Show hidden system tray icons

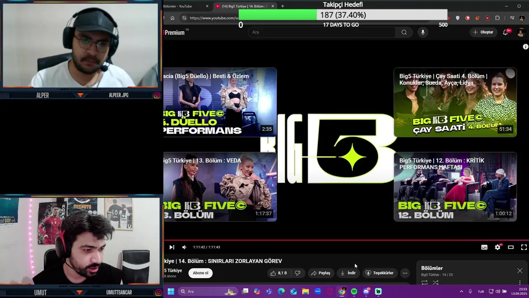click(x=461, y=291)
